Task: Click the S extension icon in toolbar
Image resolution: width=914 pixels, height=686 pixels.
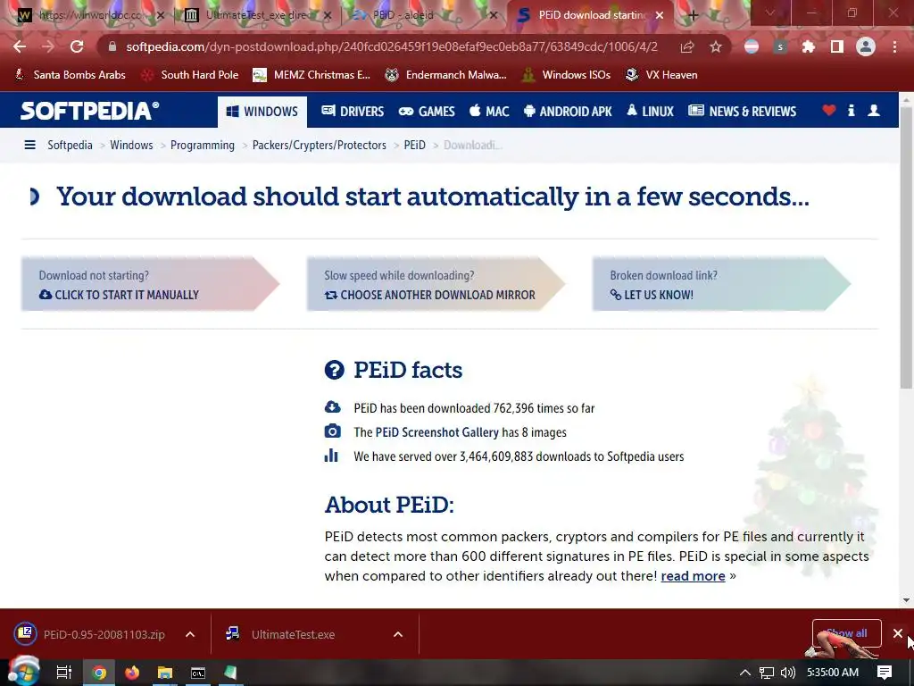Action: point(780,46)
